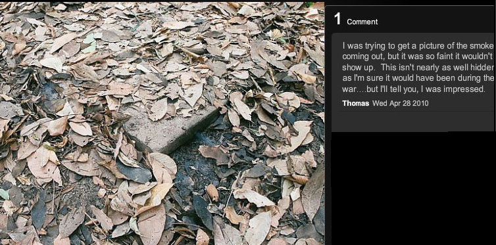
Task: Click the 'coming out' comment line
Action: (418, 56)
